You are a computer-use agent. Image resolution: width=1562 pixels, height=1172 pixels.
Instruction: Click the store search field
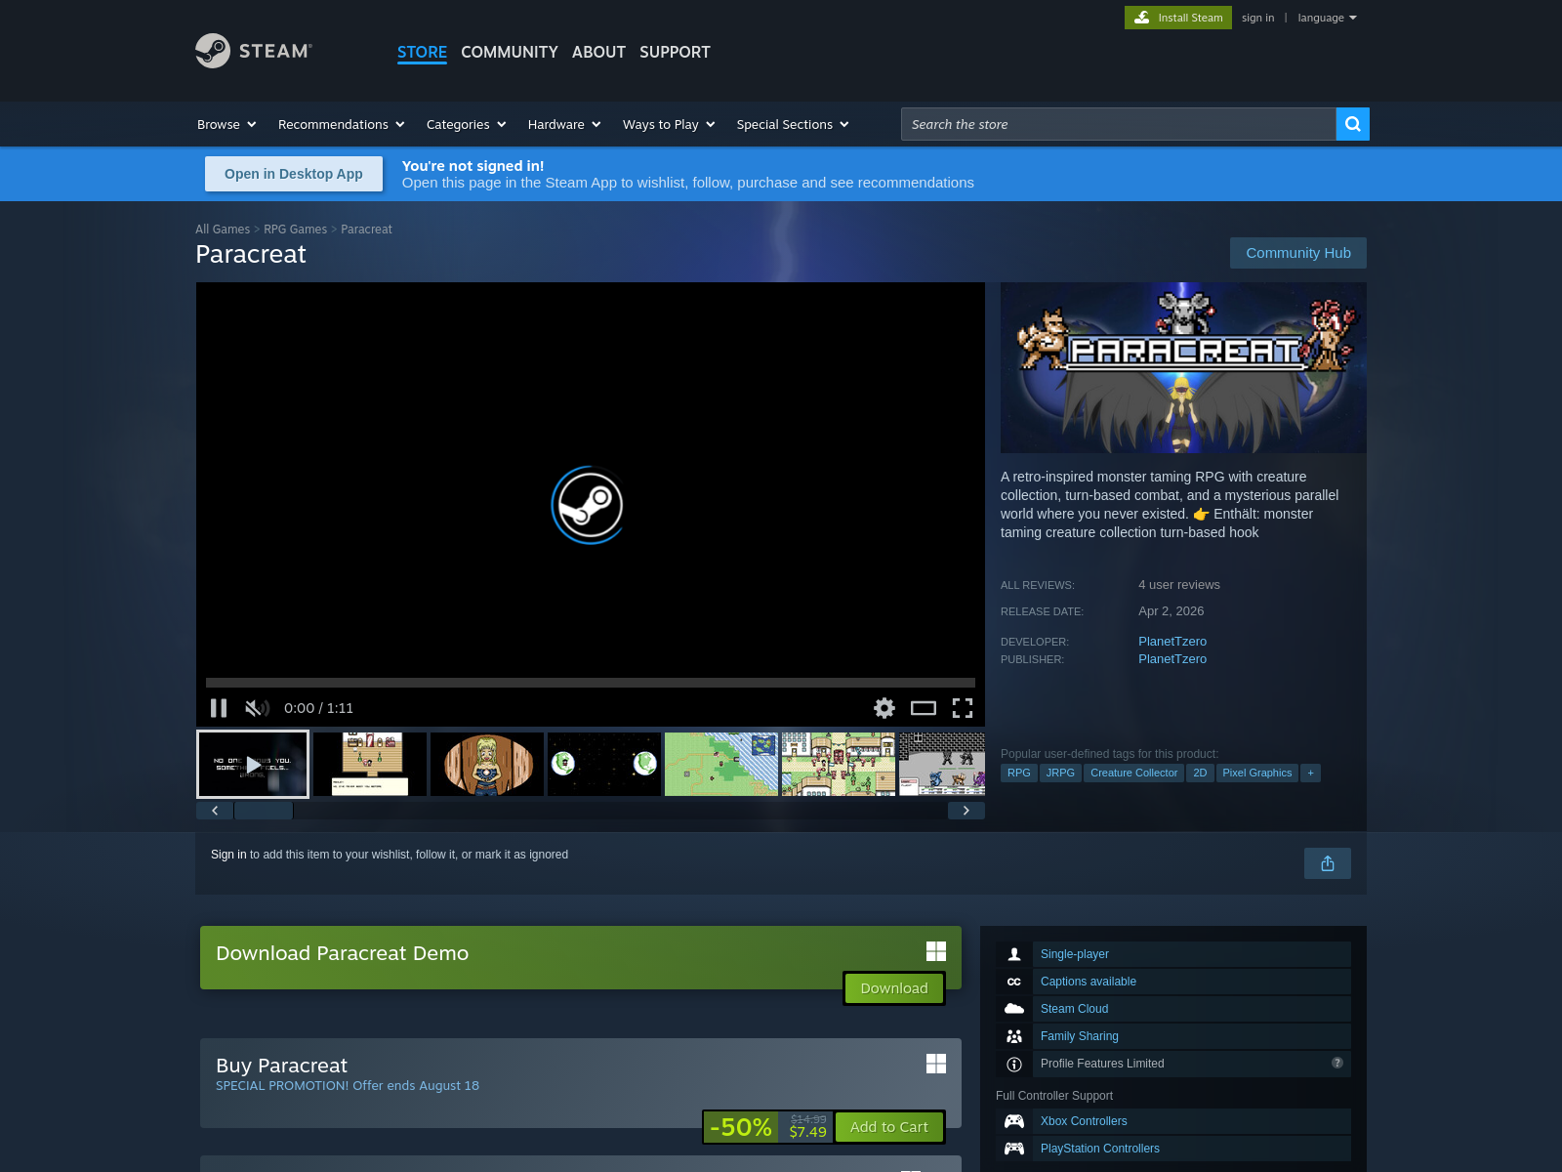click(x=1118, y=124)
